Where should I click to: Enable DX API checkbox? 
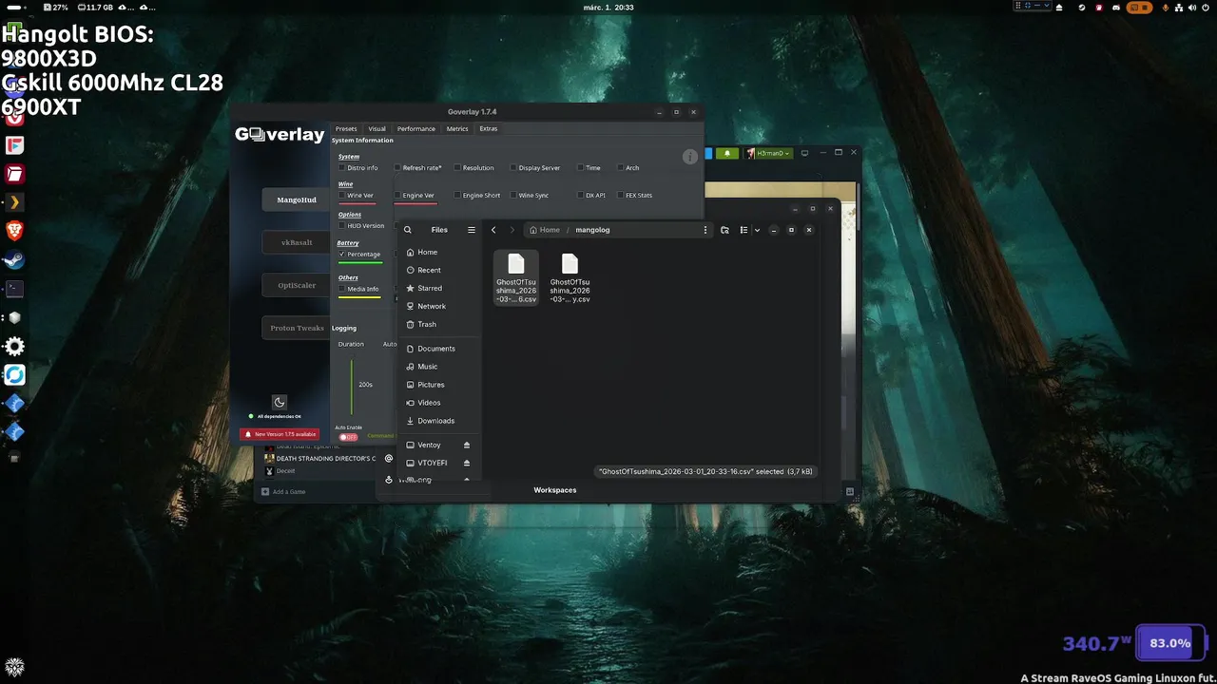coord(581,196)
